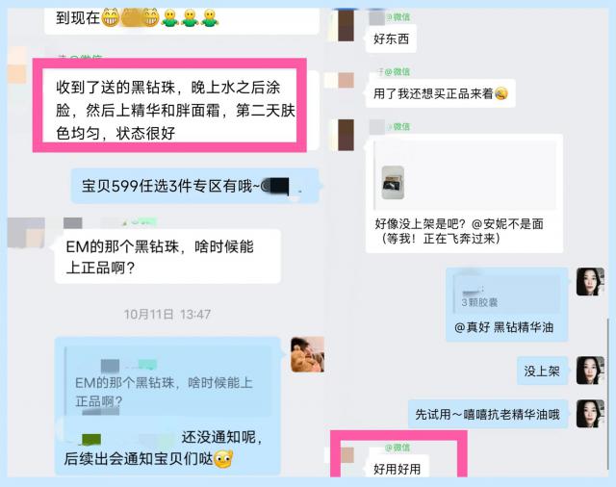This screenshot has width=616, height=487.
Task: Select the 好东西 message bubble
Action: 391,38
